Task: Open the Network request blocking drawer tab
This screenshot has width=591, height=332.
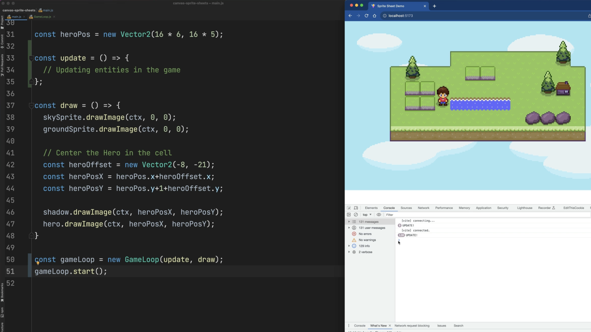Action: point(412,326)
